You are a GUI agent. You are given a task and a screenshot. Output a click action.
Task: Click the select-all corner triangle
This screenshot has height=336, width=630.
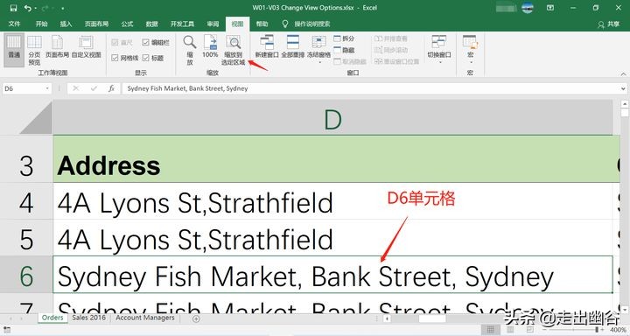click(x=36, y=117)
